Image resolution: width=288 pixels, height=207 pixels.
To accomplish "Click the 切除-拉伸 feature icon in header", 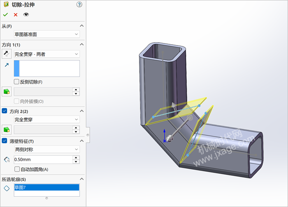I will [6, 5].
